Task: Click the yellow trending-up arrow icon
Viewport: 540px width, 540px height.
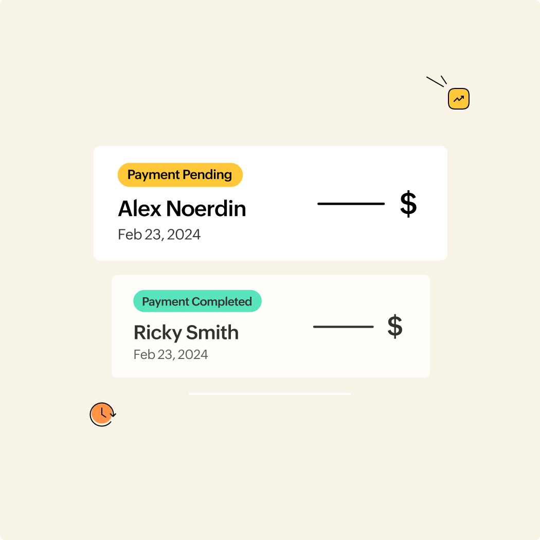Action: tap(458, 99)
